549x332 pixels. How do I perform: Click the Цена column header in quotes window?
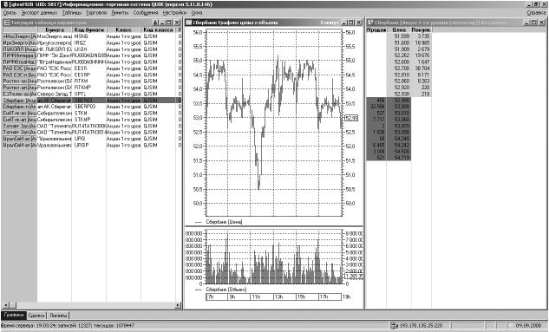pos(399,29)
